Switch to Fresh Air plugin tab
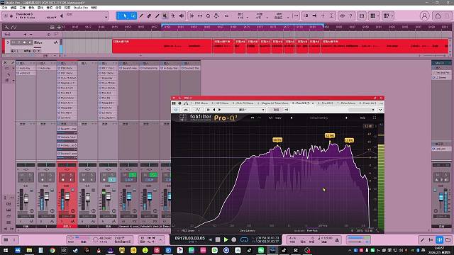This screenshot has width=454, height=255. click(367, 103)
